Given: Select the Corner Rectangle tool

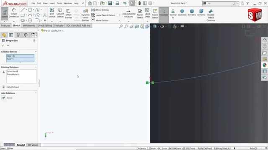Looking at the screenshot, I should (x=22, y=15).
